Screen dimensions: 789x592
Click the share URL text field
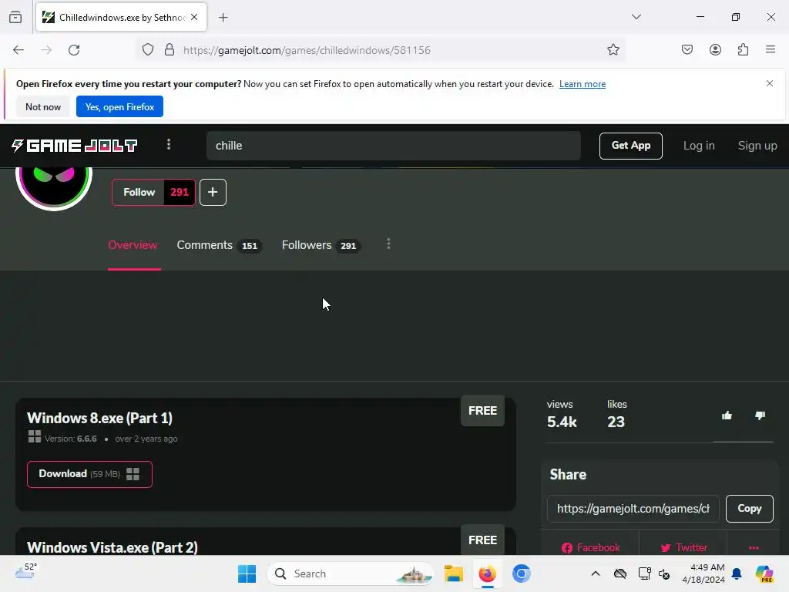click(633, 509)
